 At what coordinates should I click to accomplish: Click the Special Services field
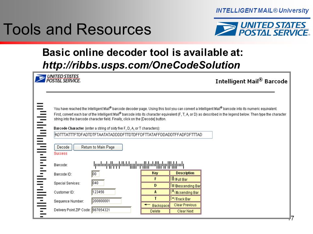pos(98,183)
